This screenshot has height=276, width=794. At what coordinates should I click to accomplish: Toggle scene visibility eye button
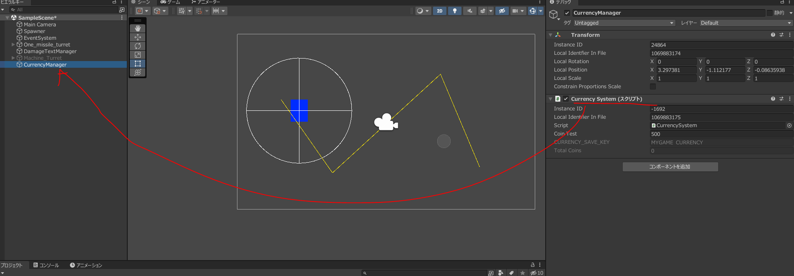click(502, 11)
